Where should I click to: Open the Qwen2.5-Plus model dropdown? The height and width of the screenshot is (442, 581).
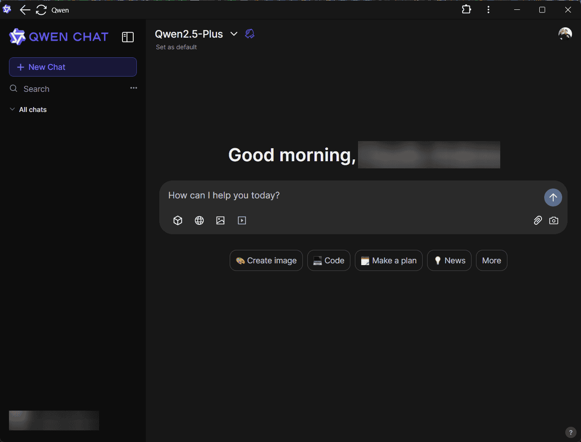click(x=196, y=34)
